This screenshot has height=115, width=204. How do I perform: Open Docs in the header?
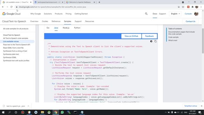click(155, 14)
